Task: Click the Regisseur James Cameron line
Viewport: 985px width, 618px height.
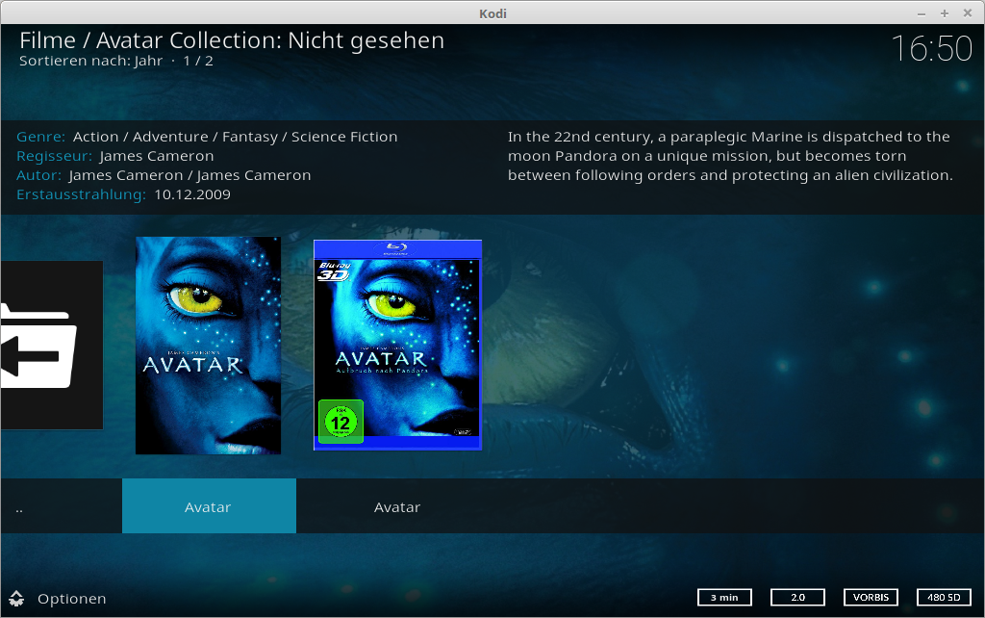Action: (x=115, y=156)
